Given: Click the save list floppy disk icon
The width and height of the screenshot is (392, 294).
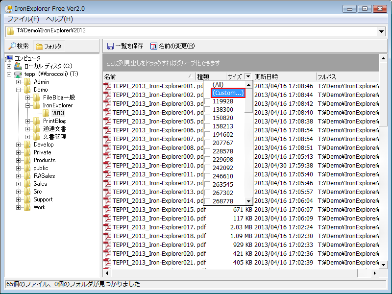Looking at the screenshot, I should point(110,46).
